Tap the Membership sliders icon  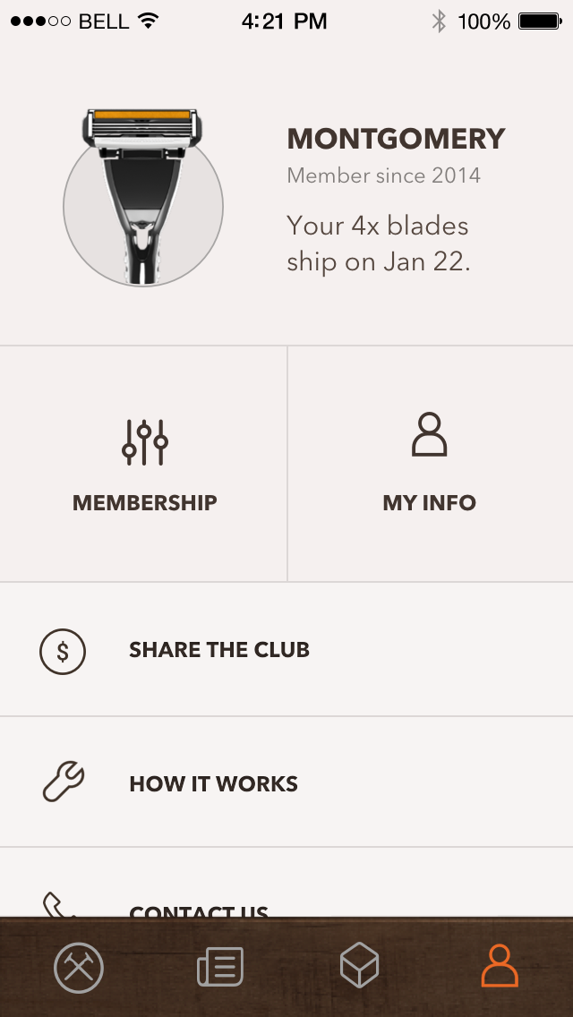pos(145,442)
